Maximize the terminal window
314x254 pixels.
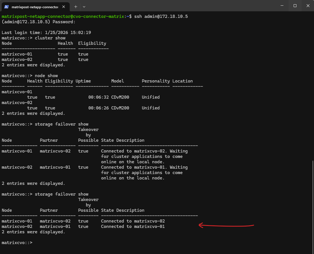pyautogui.click(x=295, y=6)
